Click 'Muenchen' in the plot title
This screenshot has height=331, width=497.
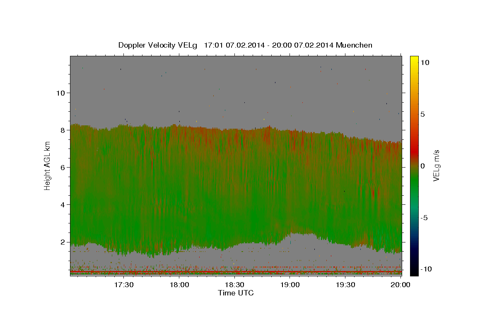(x=354, y=45)
